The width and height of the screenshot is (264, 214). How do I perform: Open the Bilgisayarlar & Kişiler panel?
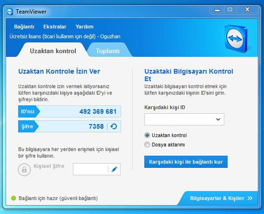(x=218, y=198)
